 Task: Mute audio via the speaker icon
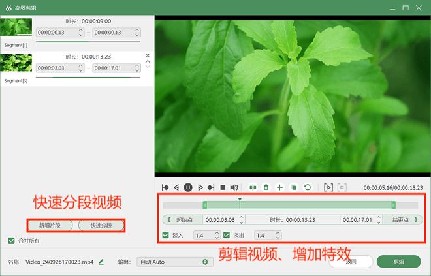[x=234, y=187]
